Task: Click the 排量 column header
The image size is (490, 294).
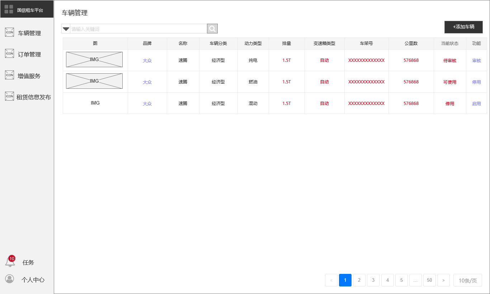Action: tap(287, 43)
